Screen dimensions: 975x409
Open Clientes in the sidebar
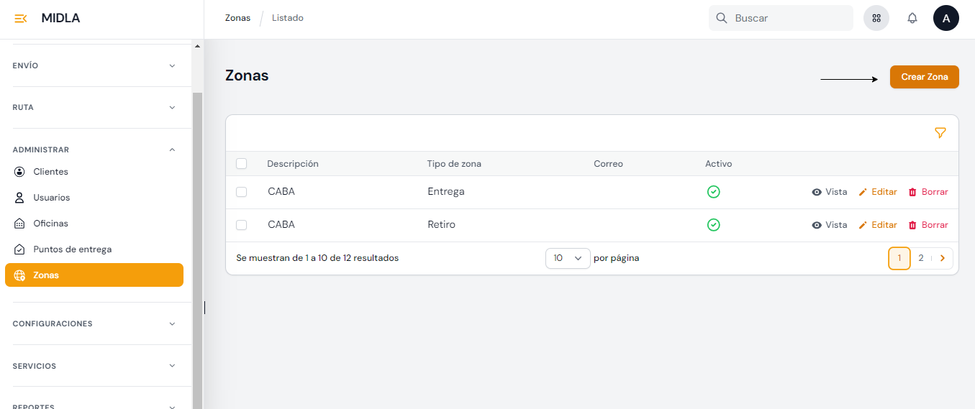point(50,172)
